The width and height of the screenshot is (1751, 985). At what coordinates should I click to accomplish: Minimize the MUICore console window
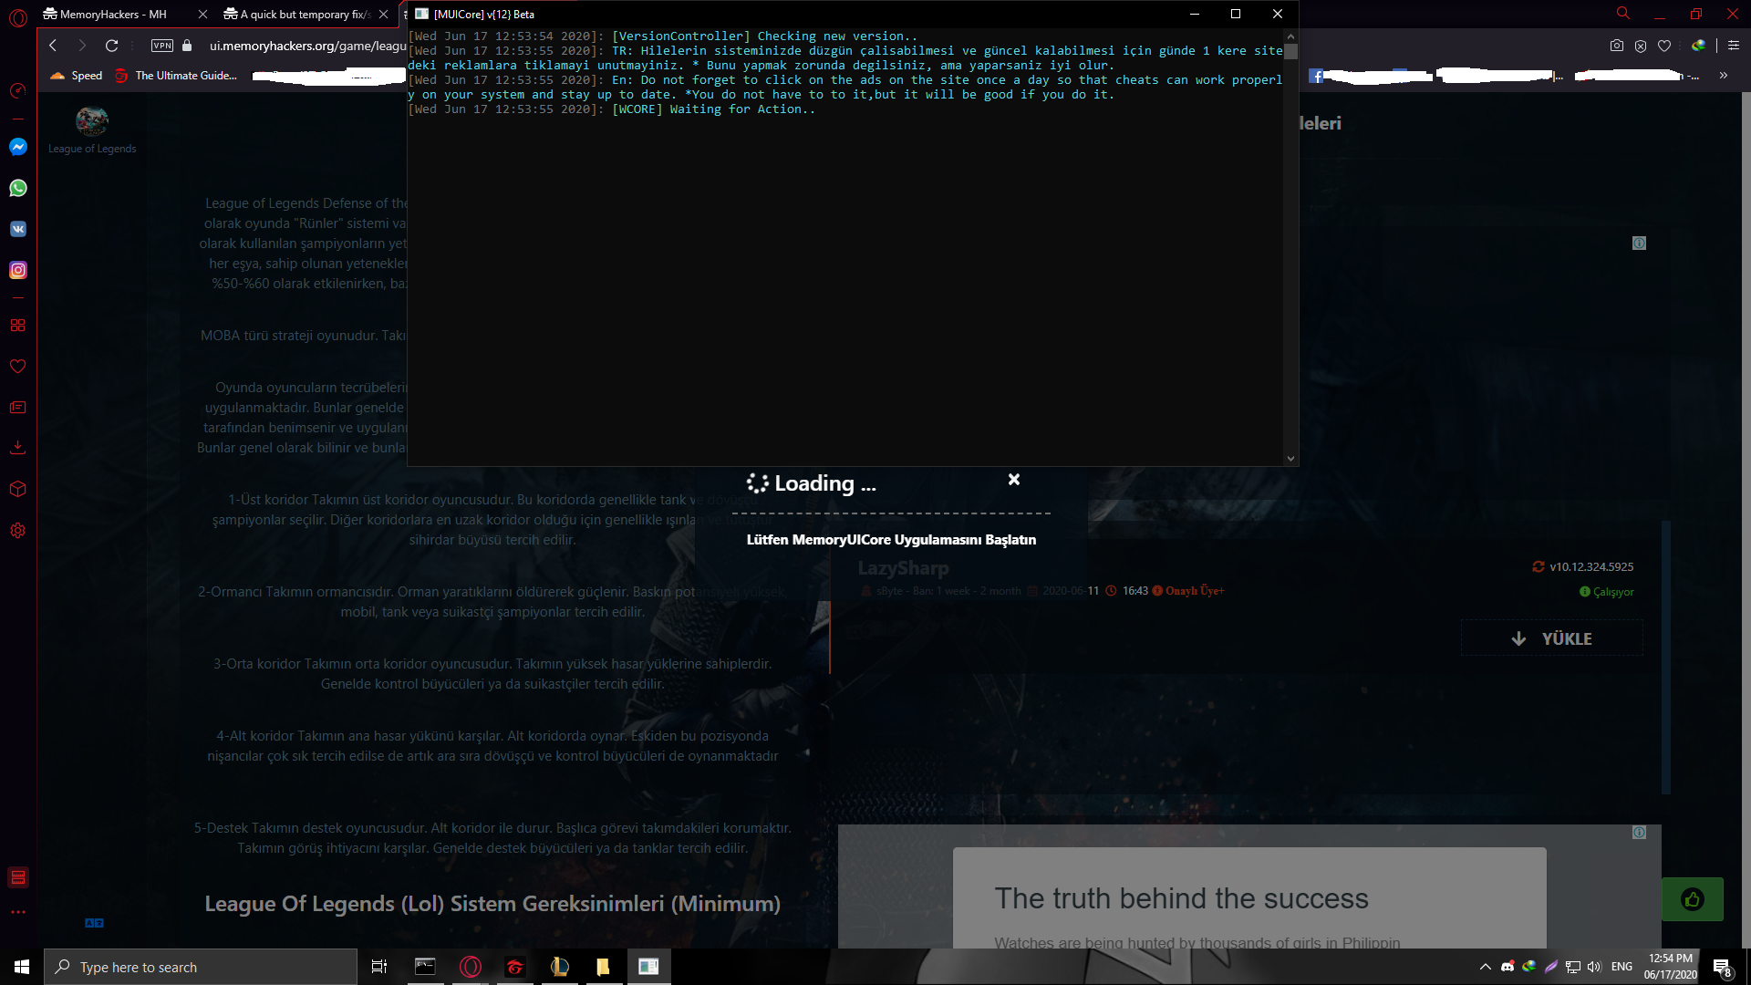click(1194, 14)
